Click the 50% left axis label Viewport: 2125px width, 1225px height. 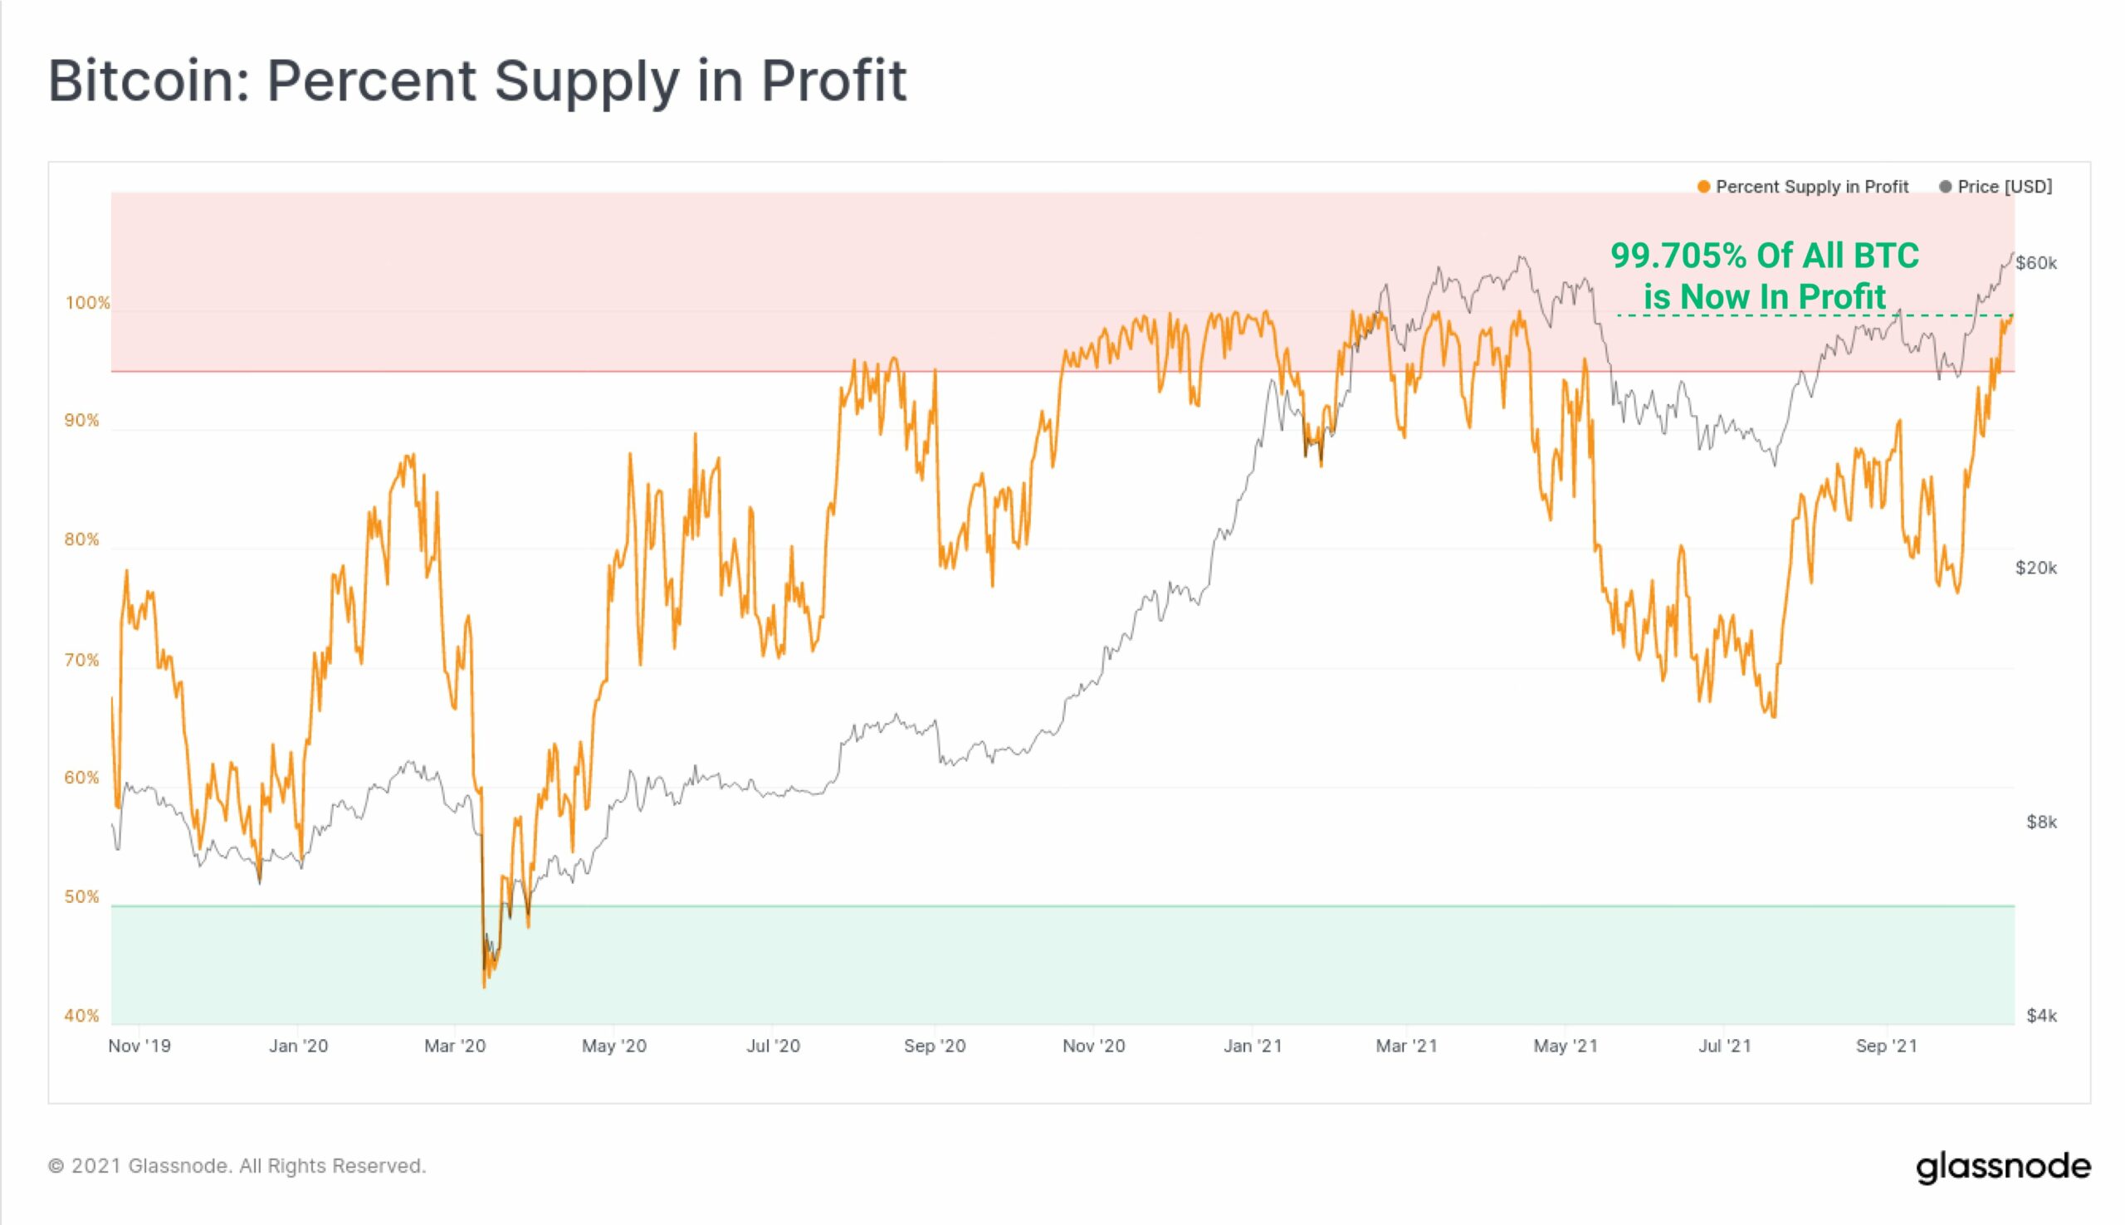coord(81,897)
